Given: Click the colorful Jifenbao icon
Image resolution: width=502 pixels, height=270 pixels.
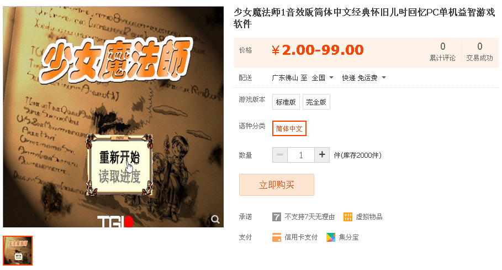Looking at the screenshot, I should coord(331,237).
